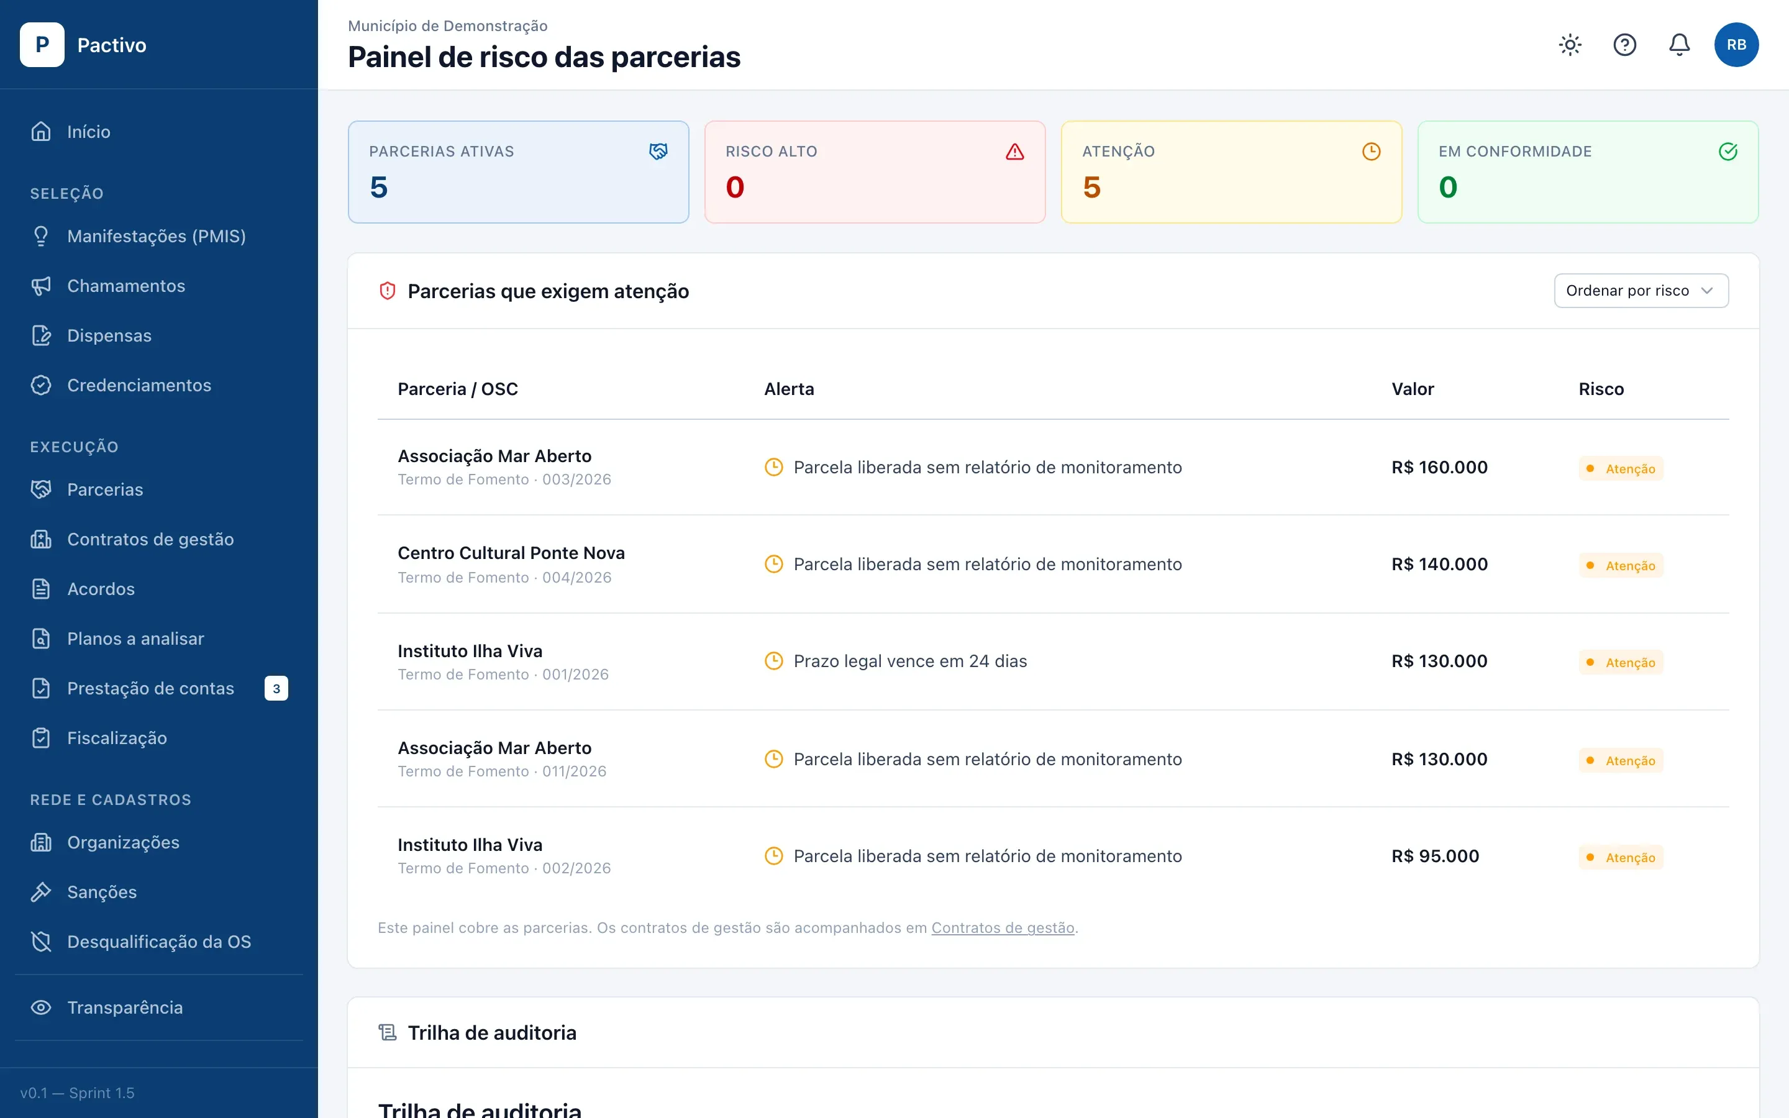The width and height of the screenshot is (1789, 1118).
Task: Open Desqualificação da OS sidebar item
Action: (159, 941)
